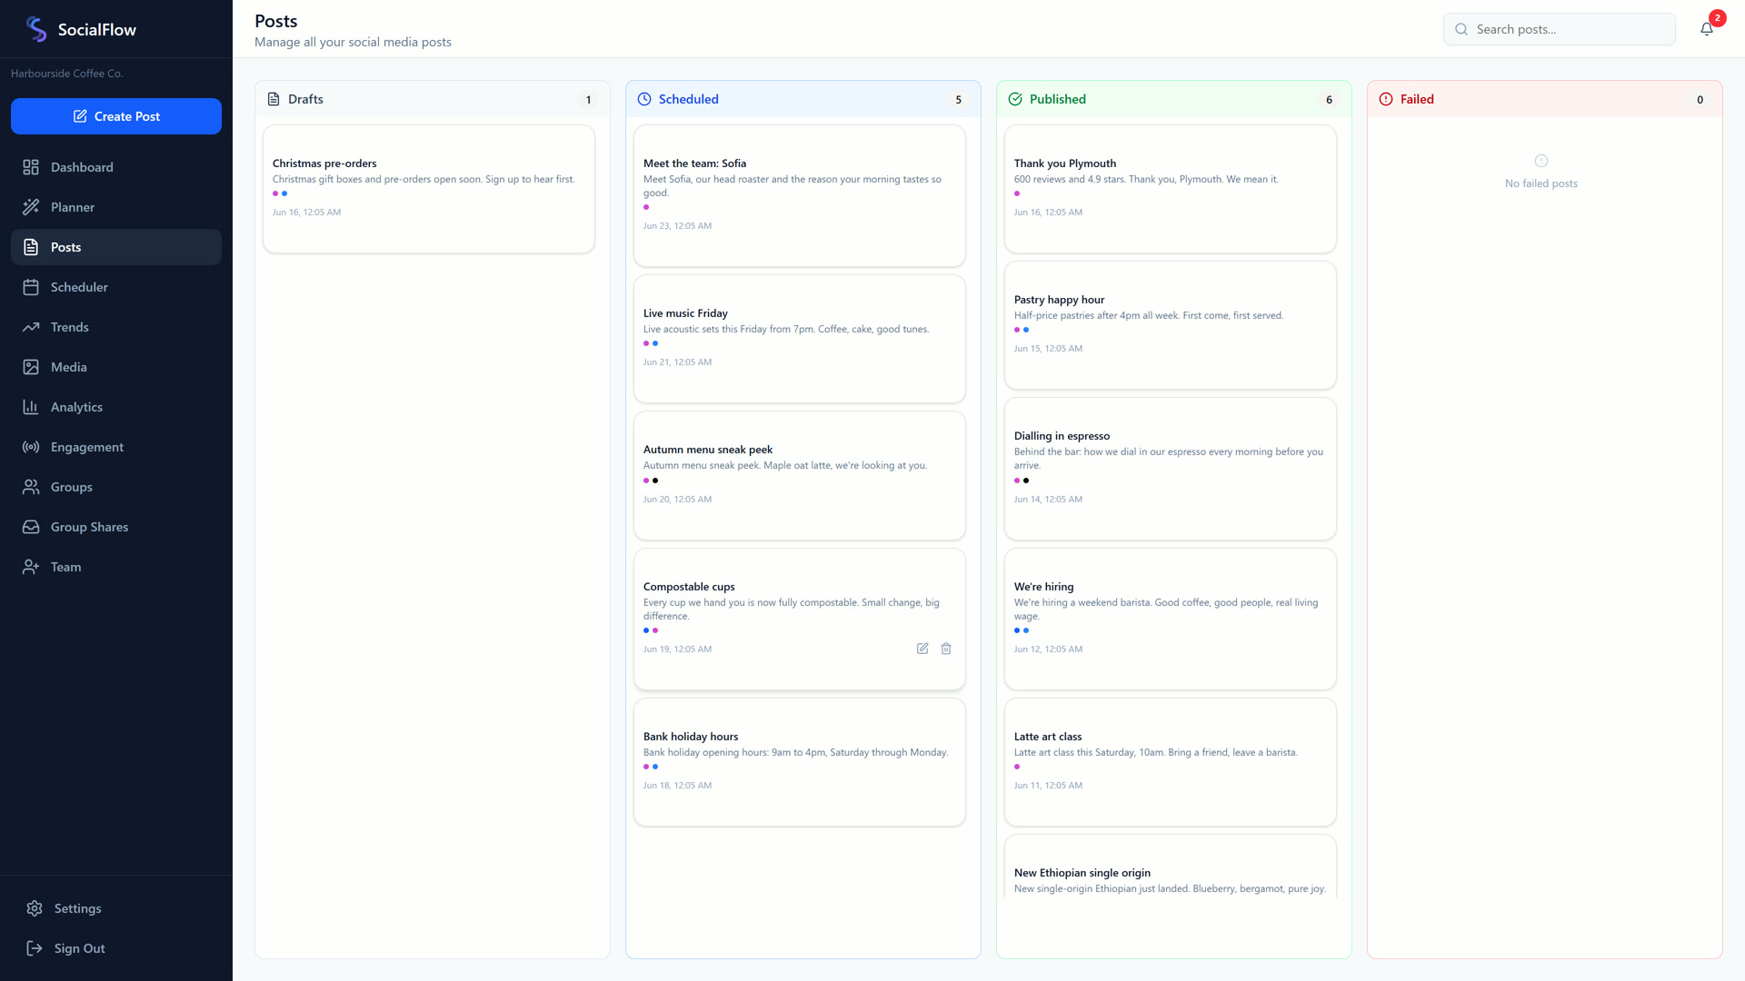Click Sign Out

tap(116, 948)
